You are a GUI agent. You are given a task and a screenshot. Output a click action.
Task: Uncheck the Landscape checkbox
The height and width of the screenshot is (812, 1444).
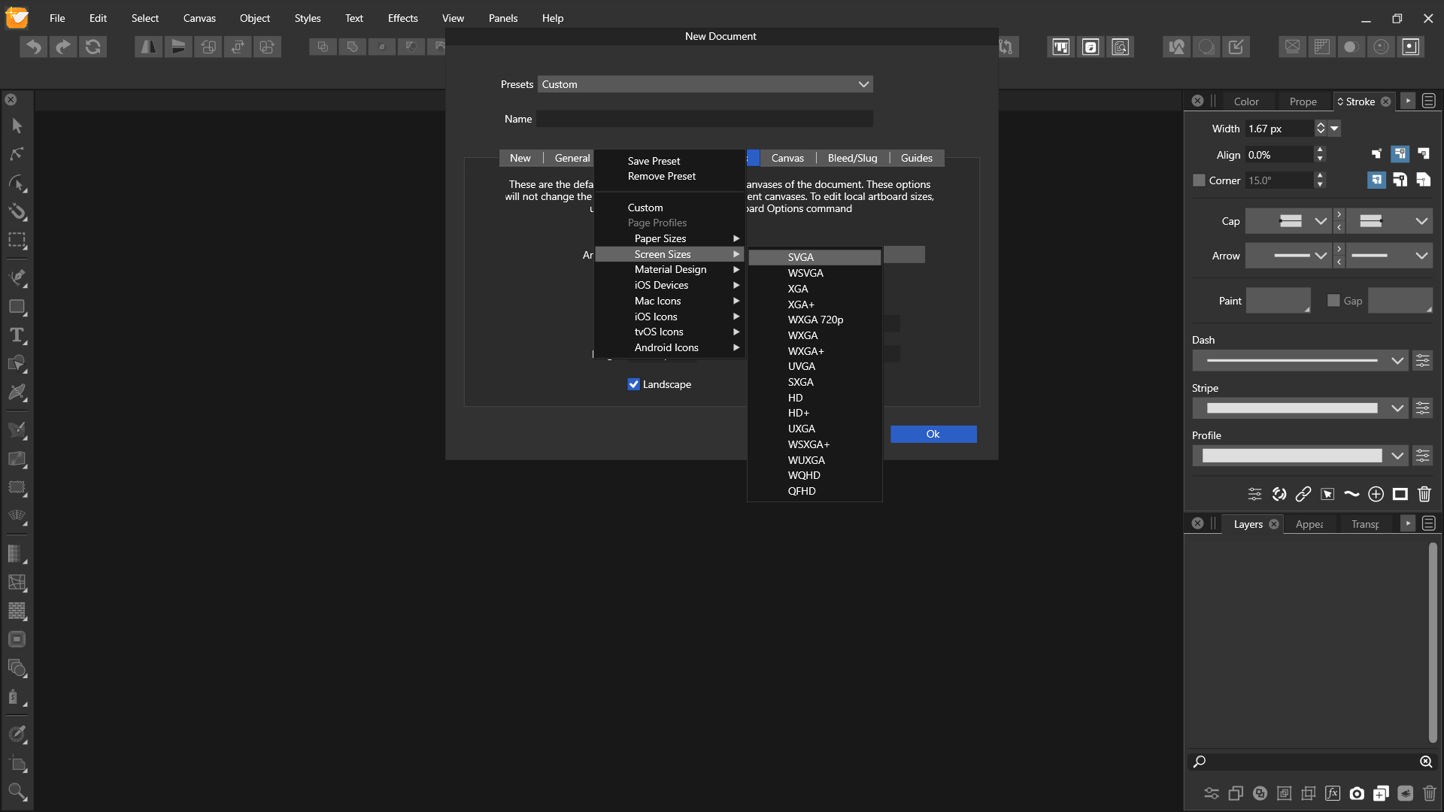coord(633,384)
